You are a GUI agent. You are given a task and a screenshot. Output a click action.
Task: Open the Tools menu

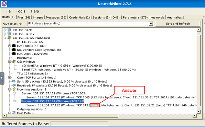click(x=21, y=11)
